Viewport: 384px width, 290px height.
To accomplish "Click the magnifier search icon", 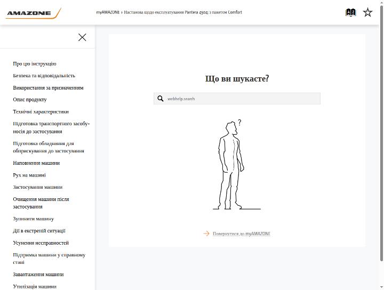I will pos(161,99).
